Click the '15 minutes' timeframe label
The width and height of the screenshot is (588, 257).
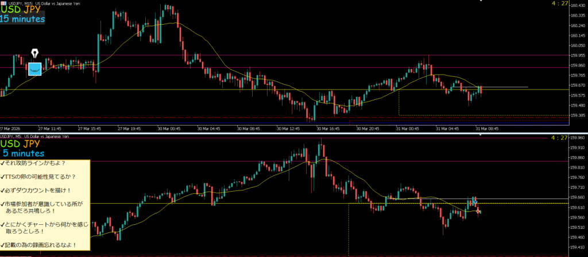coord(22,20)
